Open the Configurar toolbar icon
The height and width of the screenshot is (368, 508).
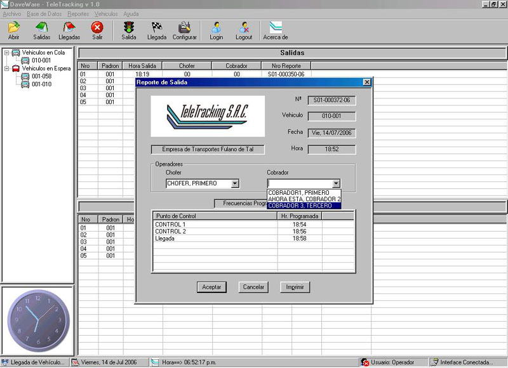[185, 27]
